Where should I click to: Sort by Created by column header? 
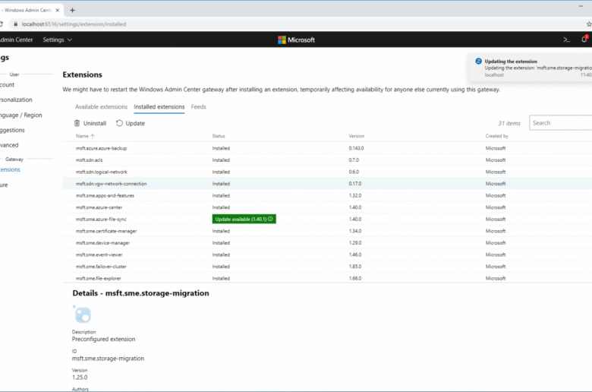(x=497, y=136)
